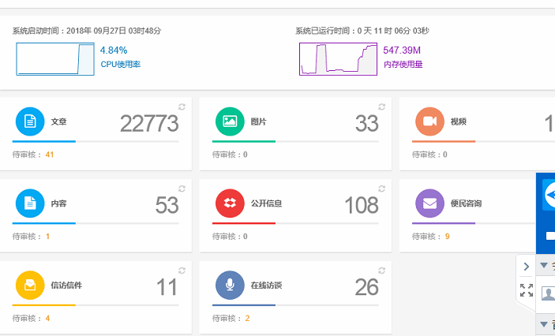
Task: Refresh the 文章 card count
Action: coord(182,106)
